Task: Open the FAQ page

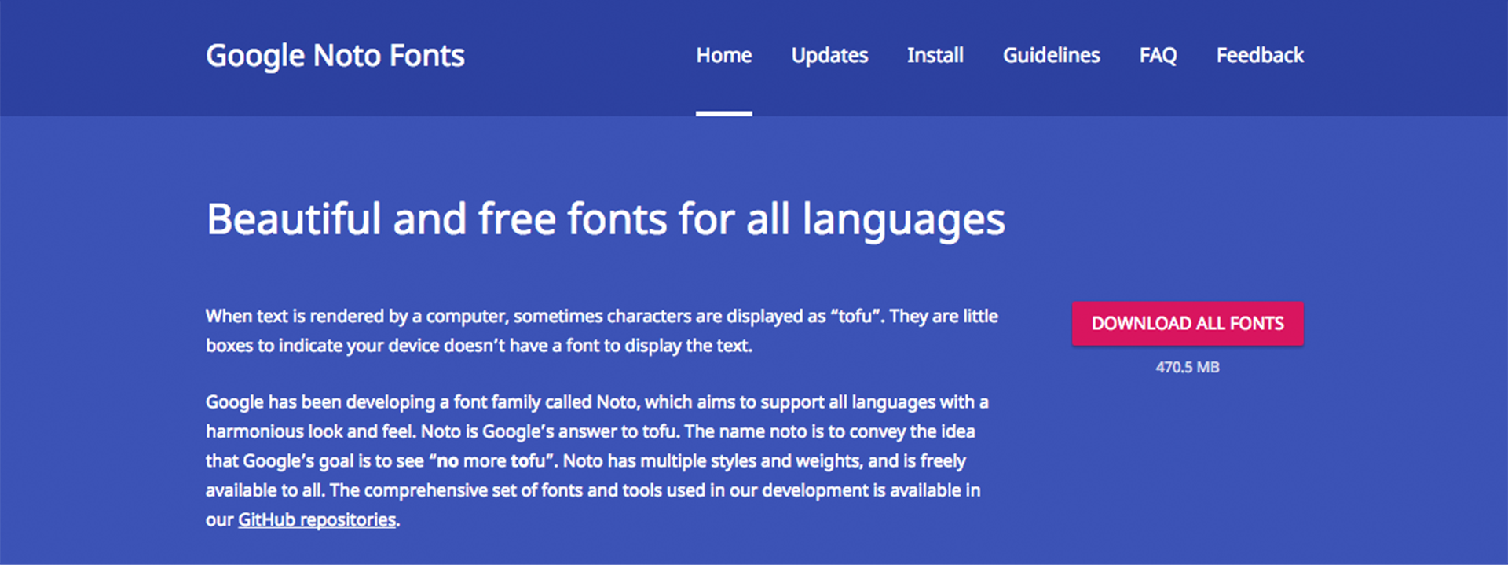Action: pyautogui.click(x=1158, y=56)
